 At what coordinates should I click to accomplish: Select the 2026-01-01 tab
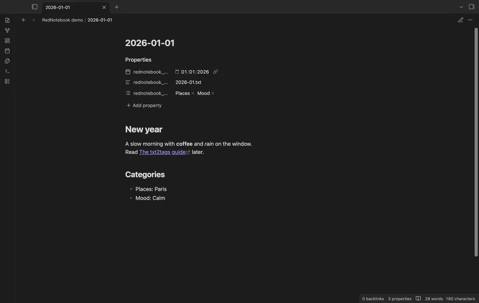(x=75, y=7)
